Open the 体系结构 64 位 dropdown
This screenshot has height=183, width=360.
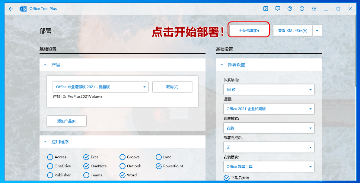point(269,90)
